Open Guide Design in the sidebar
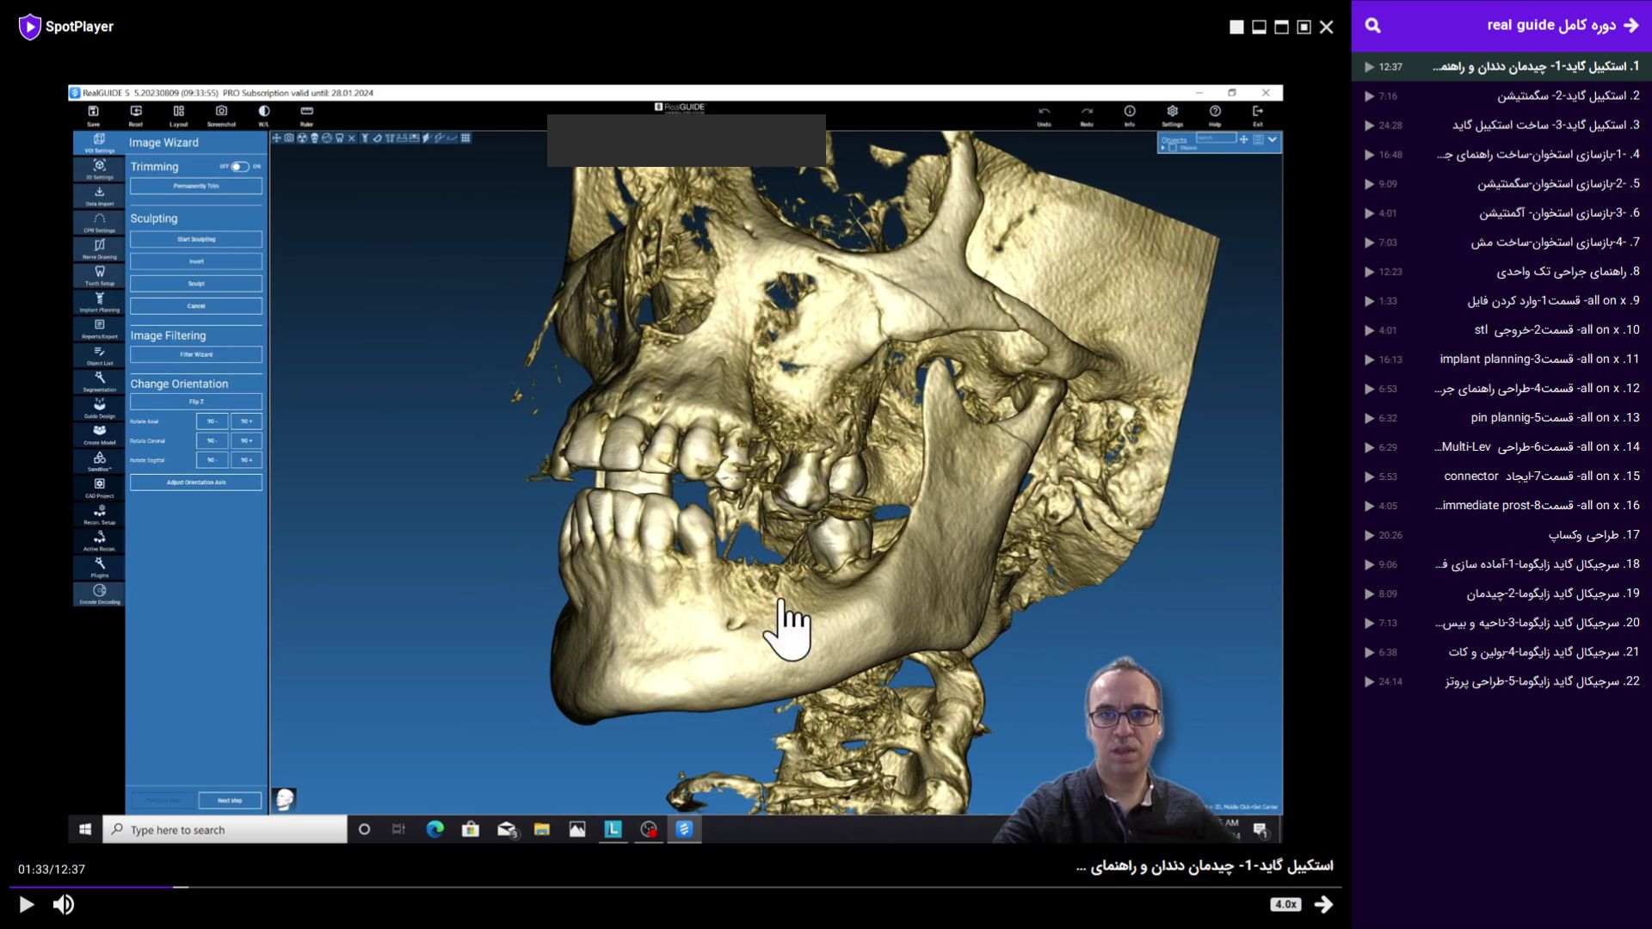Screen dimensions: 1652x929 tap(100, 409)
